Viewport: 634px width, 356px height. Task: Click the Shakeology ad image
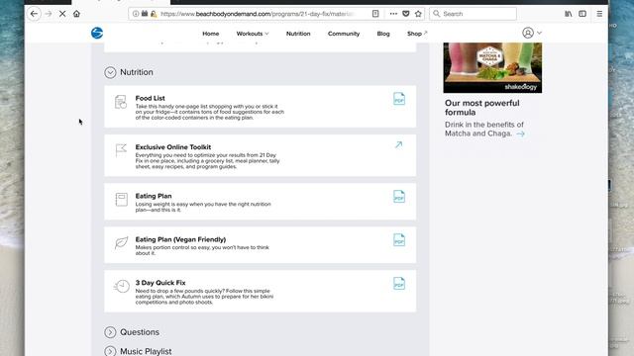492,68
